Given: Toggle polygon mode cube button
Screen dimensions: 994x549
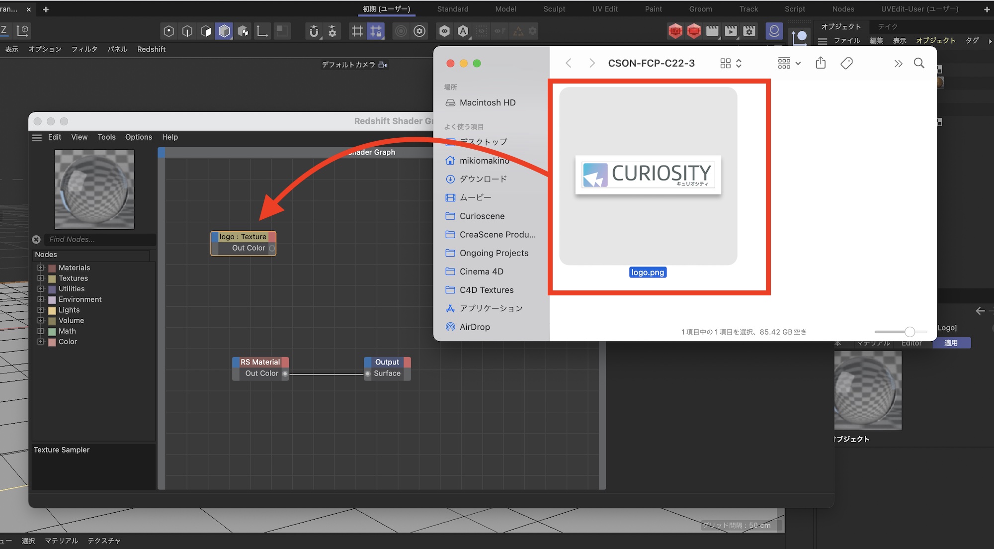Looking at the screenshot, I should tap(224, 31).
